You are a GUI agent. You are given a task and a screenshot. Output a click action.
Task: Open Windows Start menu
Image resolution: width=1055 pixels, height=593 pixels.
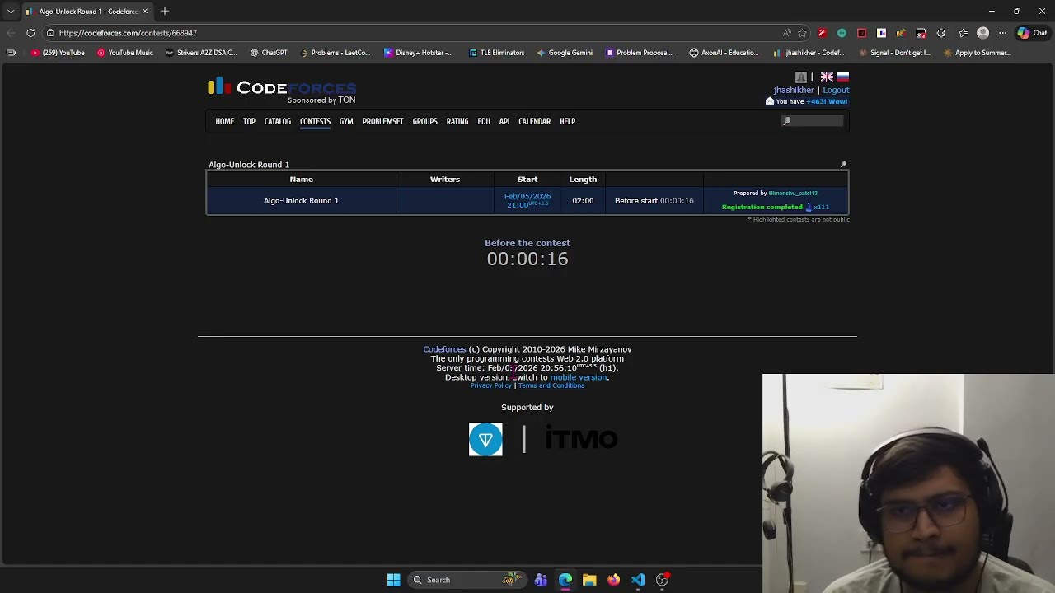point(393,580)
